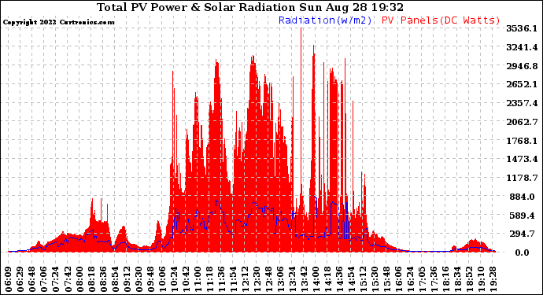Viewport: 543px width, 295px height.
Task: Click the y-axis value 2357.4
Action: pos(522,103)
